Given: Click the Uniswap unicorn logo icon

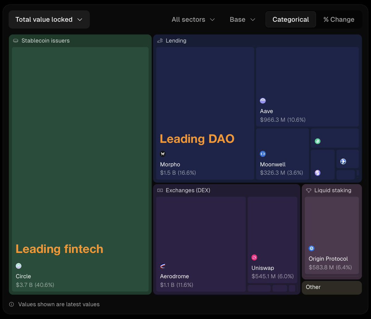Looking at the screenshot, I should (254, 257).
